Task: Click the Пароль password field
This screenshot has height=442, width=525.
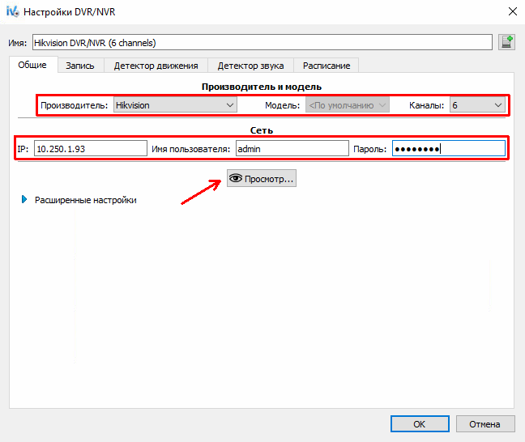Action: (x=449, y=149)
